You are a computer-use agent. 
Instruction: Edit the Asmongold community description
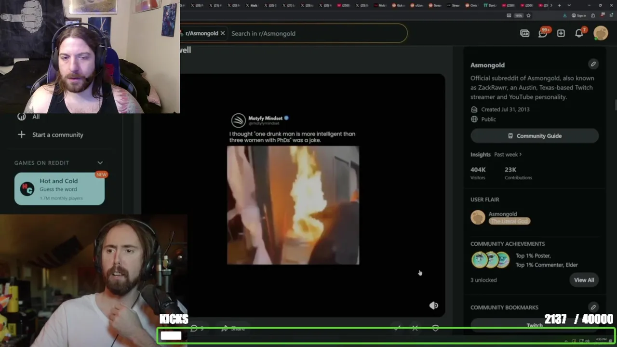[593, 64]
